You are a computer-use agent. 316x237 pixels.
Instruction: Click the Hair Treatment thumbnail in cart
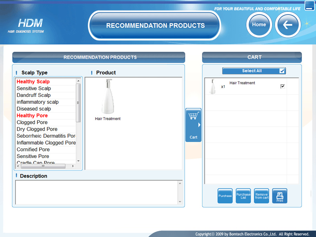coord(212,87)
